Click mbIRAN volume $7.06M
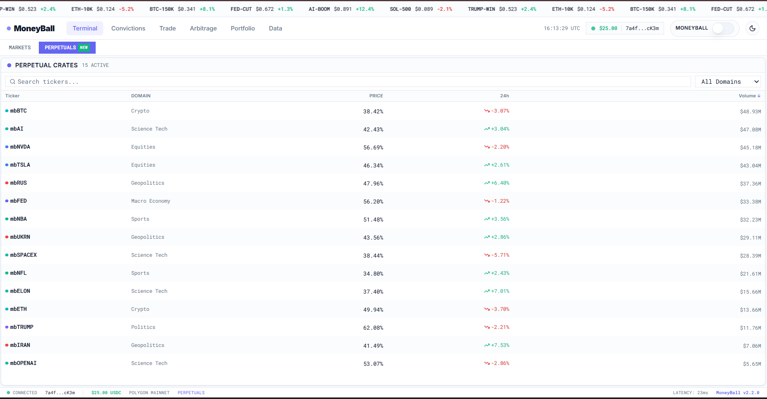767x399 pixels. [752, 346]
